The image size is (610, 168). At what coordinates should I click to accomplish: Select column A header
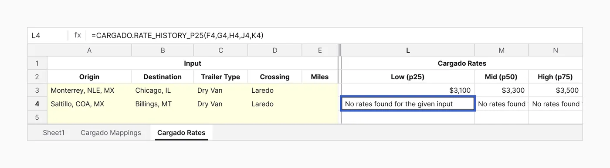click(x=89, y=50)
